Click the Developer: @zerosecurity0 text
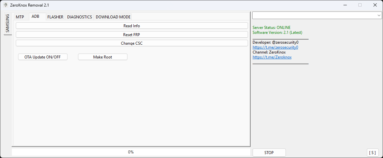 (x=276, y=42)
